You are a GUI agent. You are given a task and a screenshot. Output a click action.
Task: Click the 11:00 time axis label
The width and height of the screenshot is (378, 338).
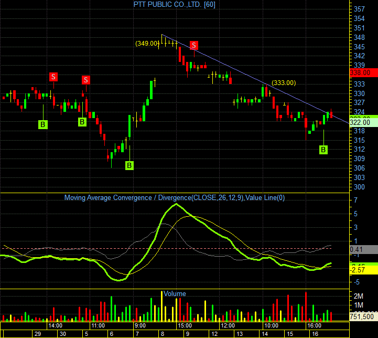coord(98,325)
